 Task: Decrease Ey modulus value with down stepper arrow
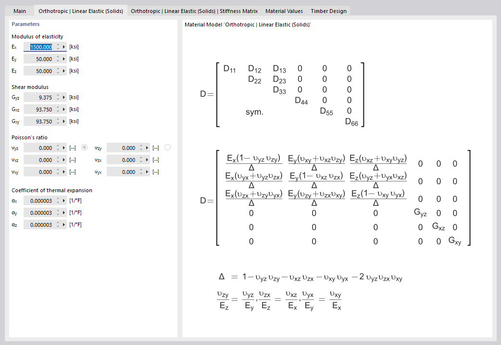click(x=58, y=61)
